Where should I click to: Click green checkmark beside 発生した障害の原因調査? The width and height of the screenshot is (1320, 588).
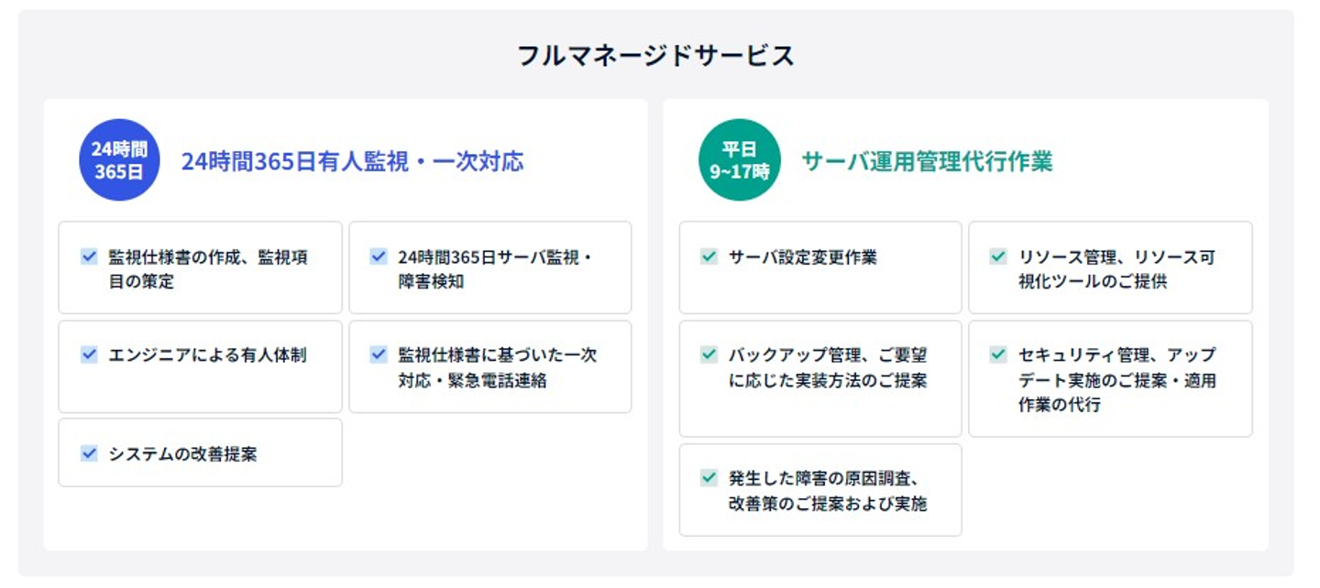(709, 477)
